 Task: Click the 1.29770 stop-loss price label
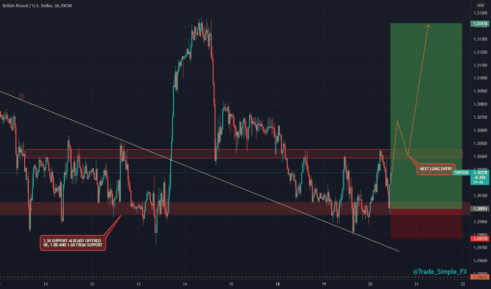click(x=480, y=239)
